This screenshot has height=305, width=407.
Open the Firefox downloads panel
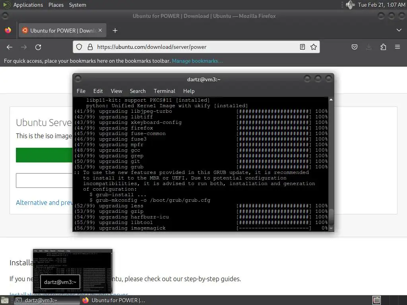click(369, 47)
